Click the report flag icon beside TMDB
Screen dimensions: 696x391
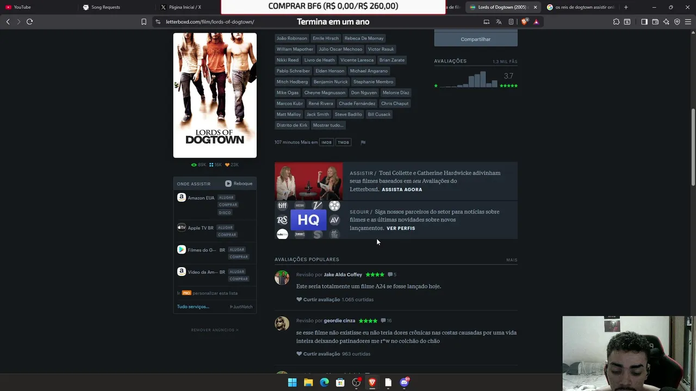pos(363,142)
